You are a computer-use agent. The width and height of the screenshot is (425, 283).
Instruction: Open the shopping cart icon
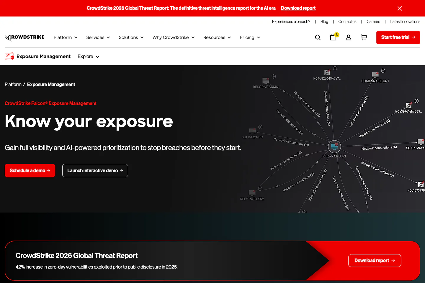[364, 37]
